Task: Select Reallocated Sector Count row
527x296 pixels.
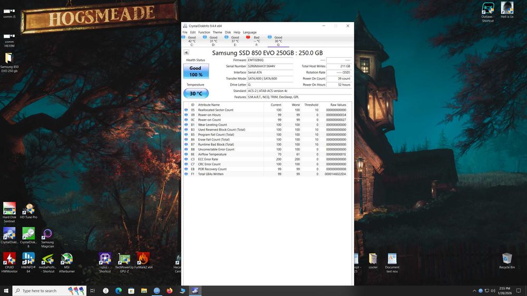Action: (268, 110)
